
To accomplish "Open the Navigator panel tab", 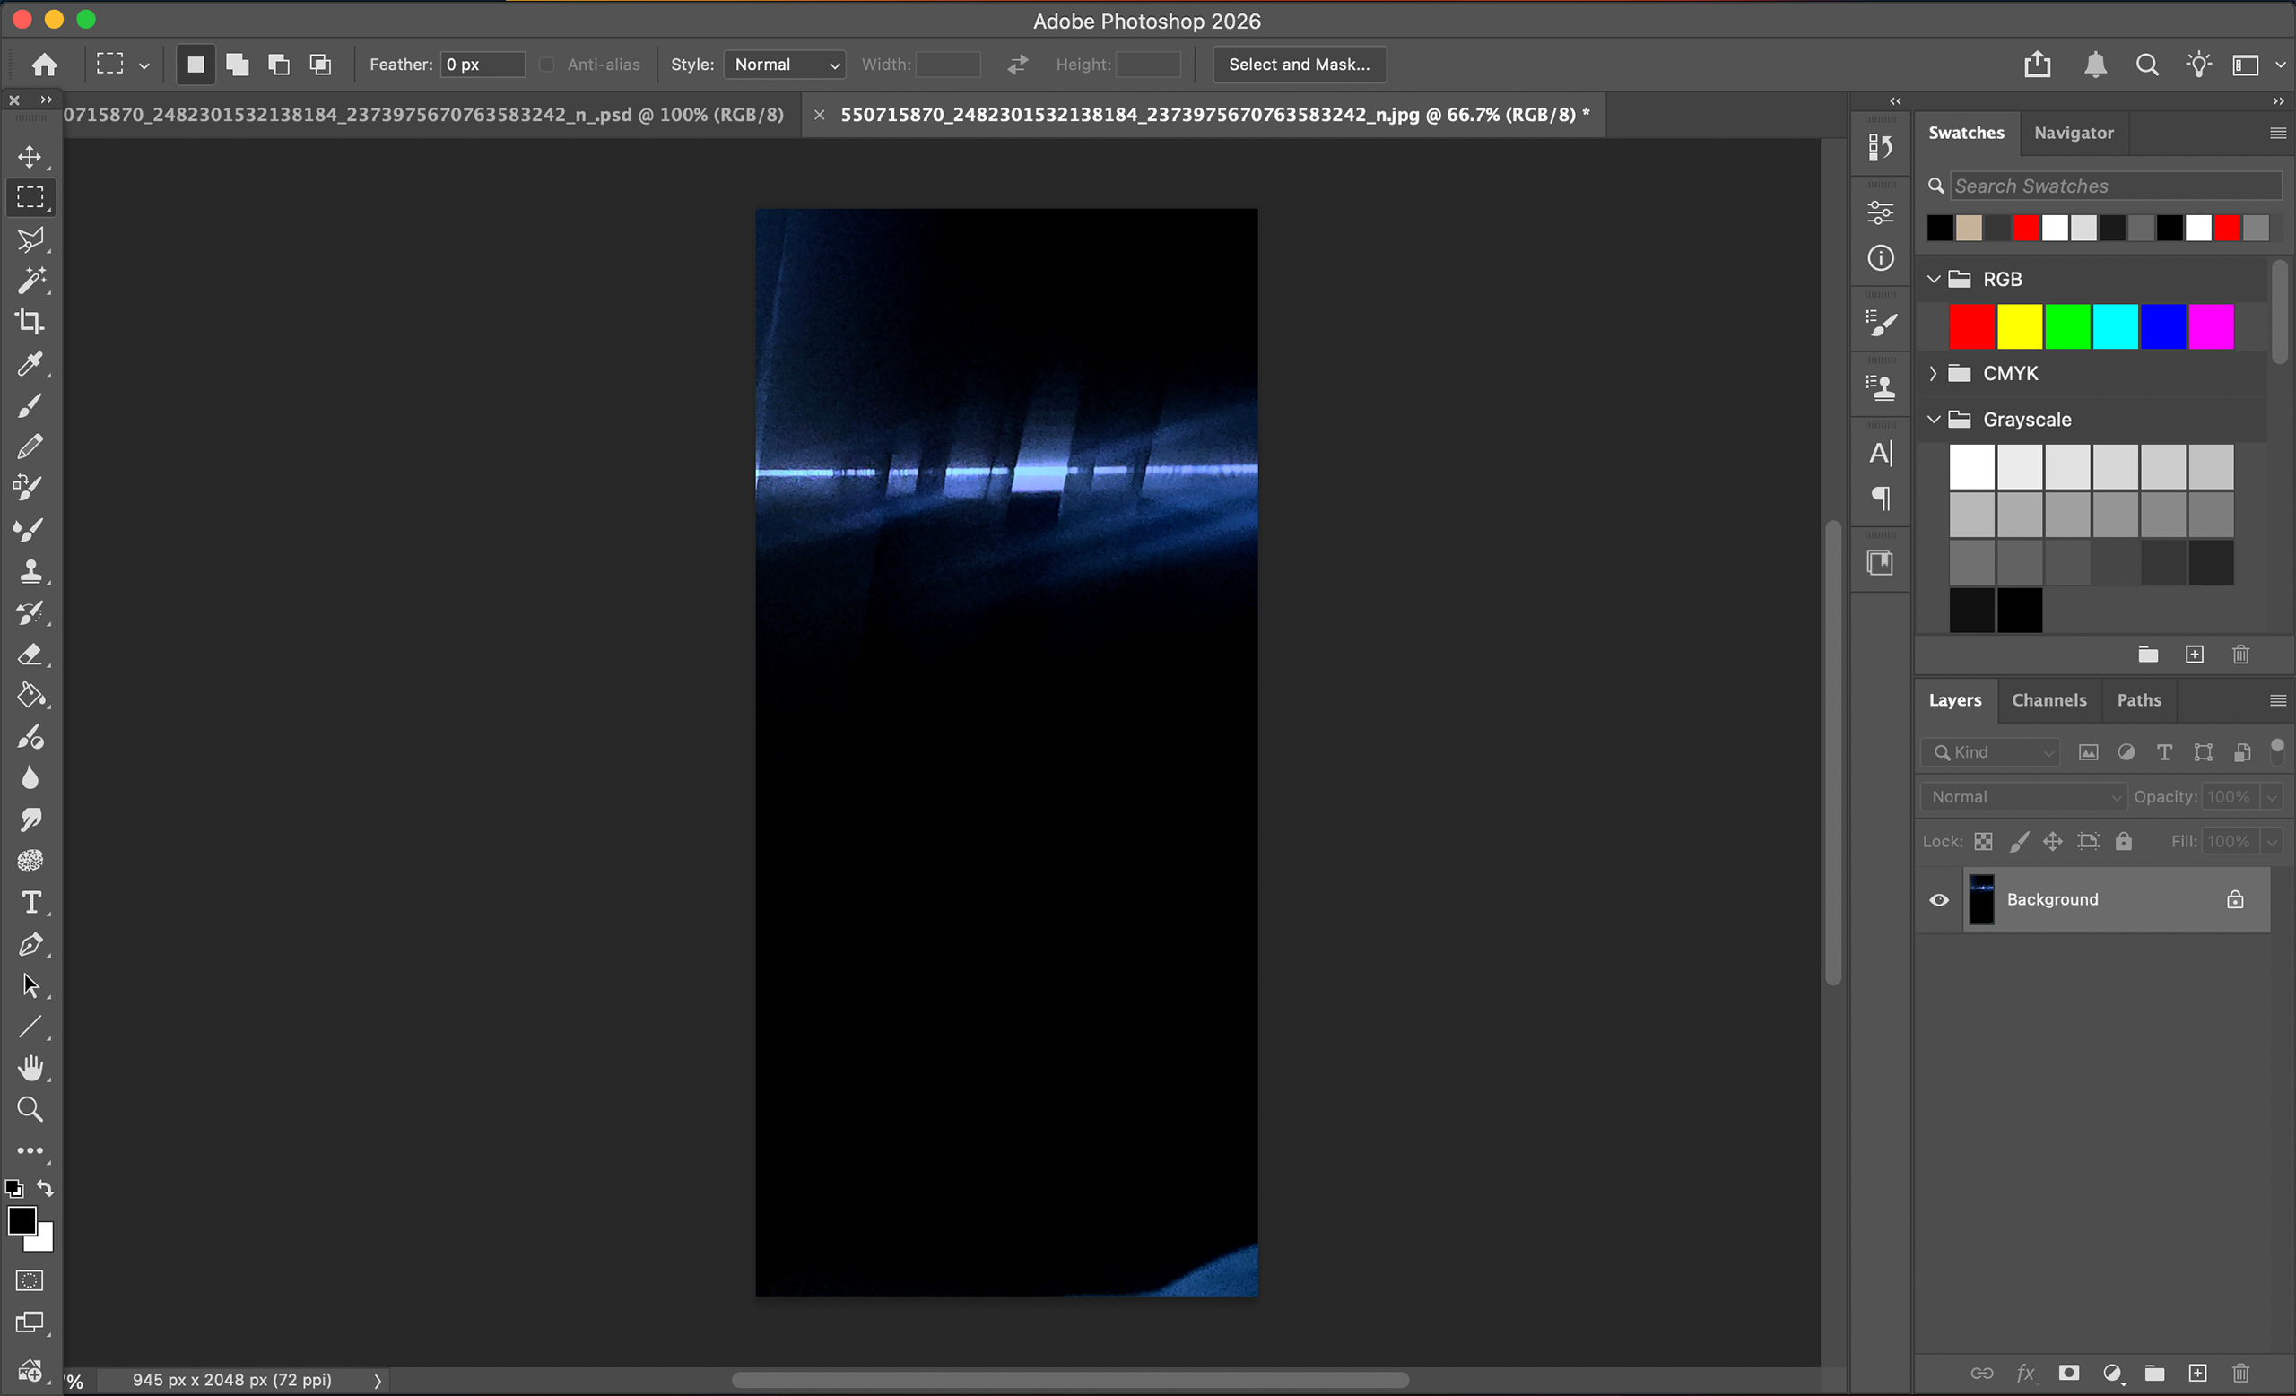I will click(2074, 132).
